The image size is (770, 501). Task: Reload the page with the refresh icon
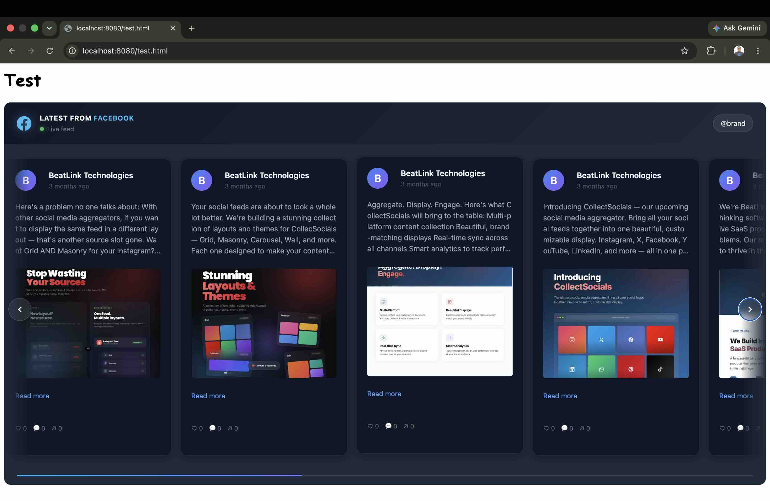[x=49, y=51]
